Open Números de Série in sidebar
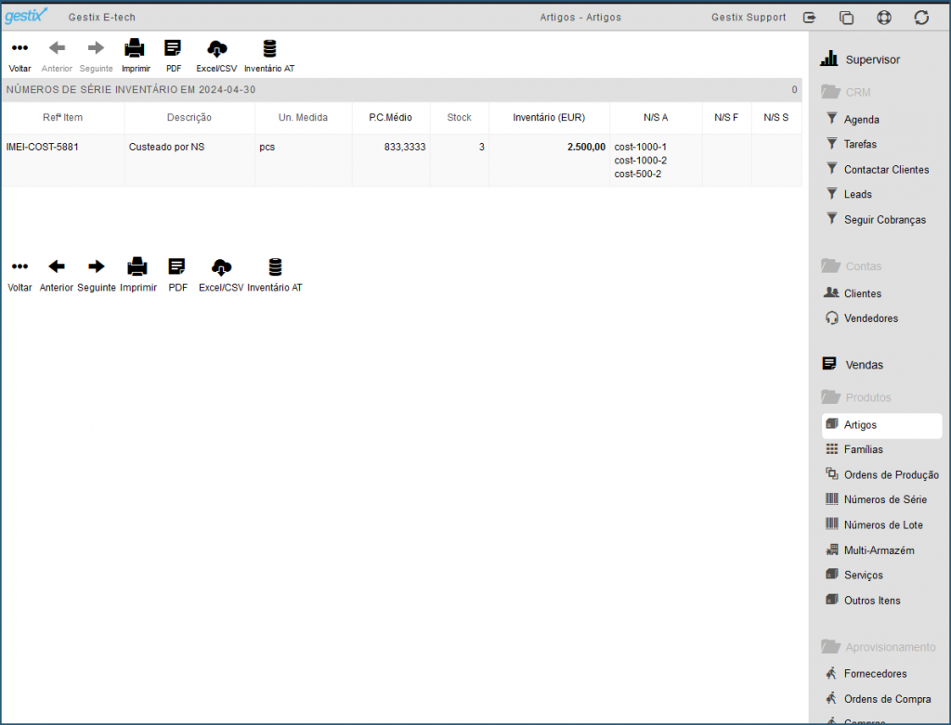 click(876, 499)
